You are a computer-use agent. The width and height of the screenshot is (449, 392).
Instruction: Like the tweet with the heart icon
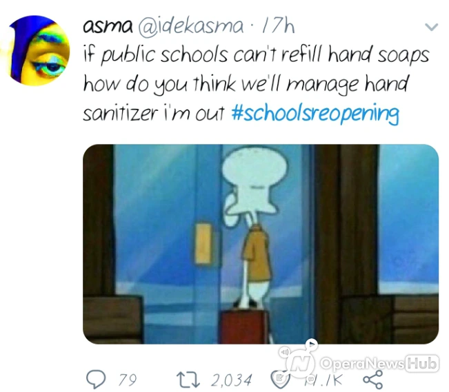[279, 380]
